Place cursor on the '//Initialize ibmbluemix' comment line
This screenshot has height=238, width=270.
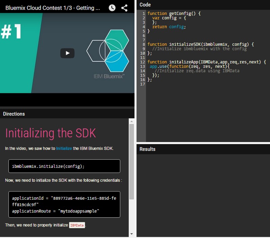[199, 49]
